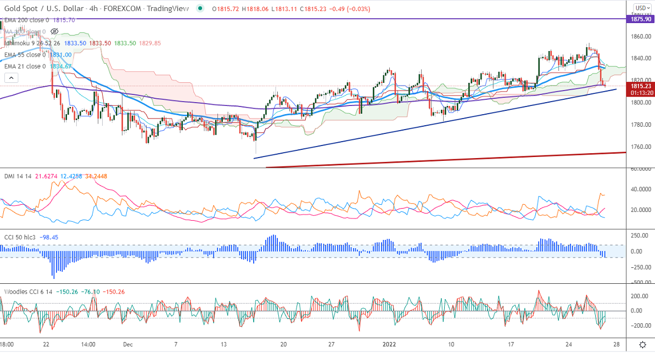
Task: Select the EMA 200 close indicator label
Action: (26, 20)
